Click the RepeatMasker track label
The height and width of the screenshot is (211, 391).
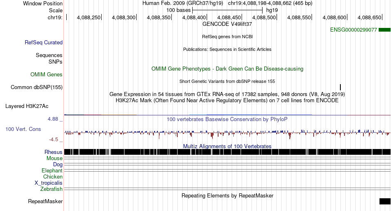(x=45, y=201)
